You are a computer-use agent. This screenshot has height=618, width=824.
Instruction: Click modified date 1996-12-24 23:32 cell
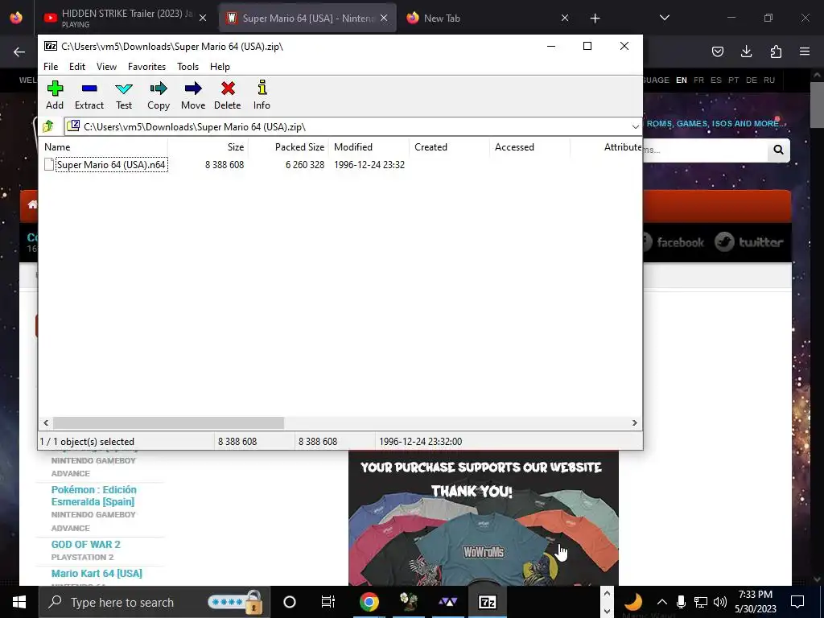point(369,164)
